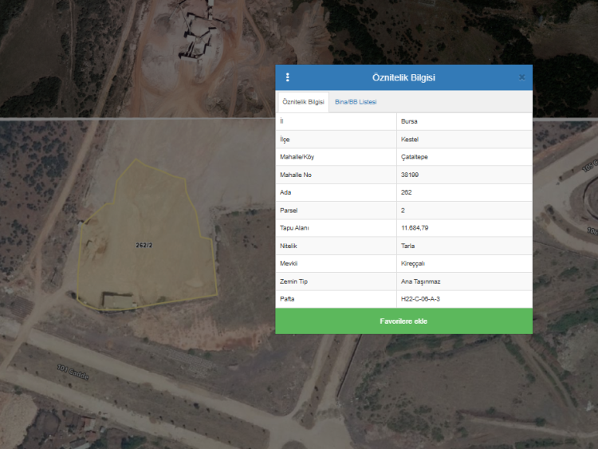598x449 pixels.
Task: Close the Öznitelik Bilgisi dialog
Action: point(521,77)
